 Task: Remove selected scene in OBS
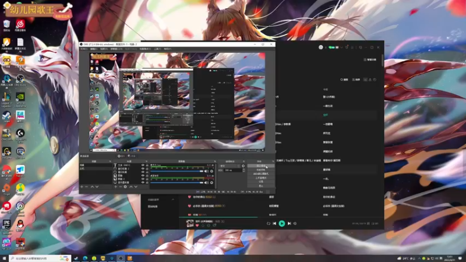pos(86,187)
